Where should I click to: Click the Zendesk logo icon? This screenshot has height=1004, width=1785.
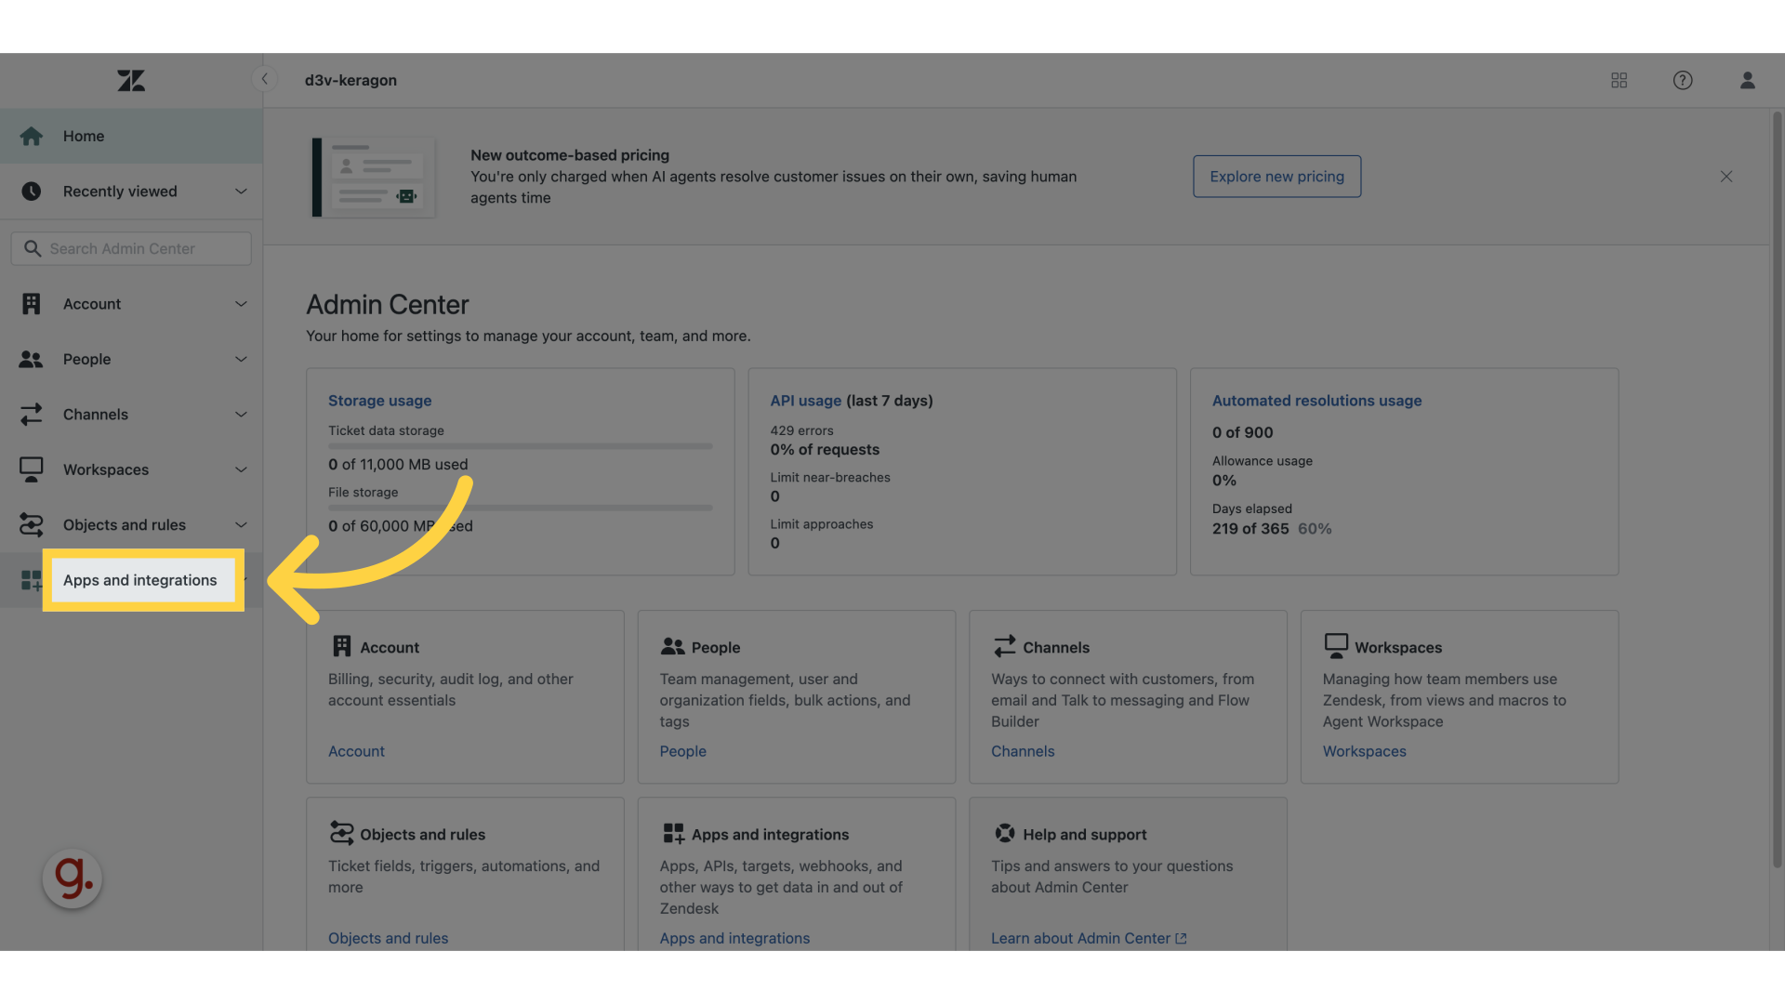(131, 81)
